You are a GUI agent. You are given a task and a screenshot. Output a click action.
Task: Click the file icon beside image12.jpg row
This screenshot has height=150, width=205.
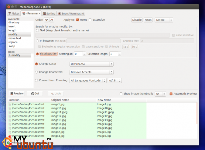(x=10, y=116)
